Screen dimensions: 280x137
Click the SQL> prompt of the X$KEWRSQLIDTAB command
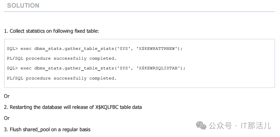coord(13,68)
